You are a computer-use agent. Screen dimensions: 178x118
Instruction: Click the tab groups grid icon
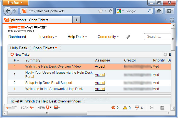(172, 20)
